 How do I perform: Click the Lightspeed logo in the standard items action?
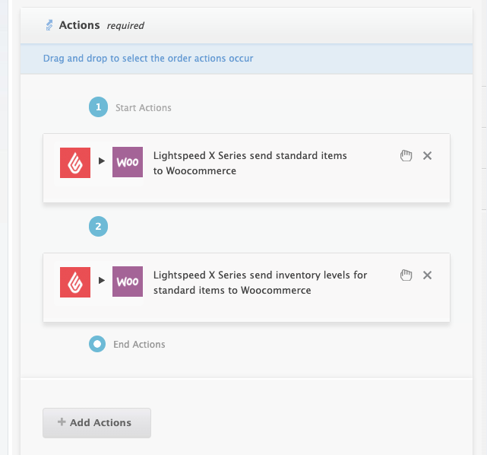pos(75,162)
